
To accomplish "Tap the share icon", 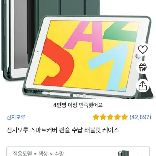I will click(x=143, y=86).
